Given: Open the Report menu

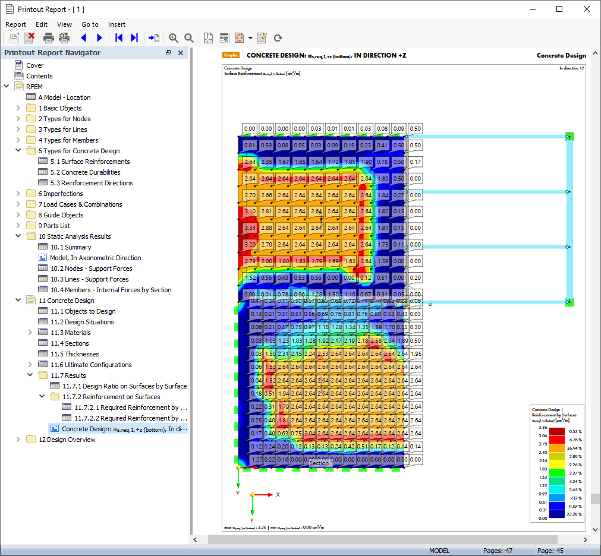Looking at the screenshot, I should [x=16, y=24].
